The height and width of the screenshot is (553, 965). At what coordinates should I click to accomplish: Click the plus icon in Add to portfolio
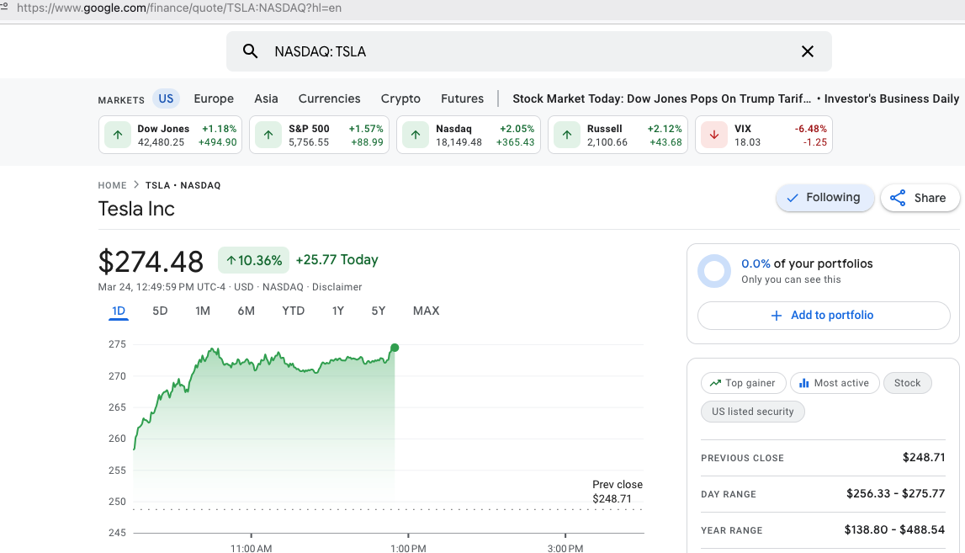[x=777, y=316]
